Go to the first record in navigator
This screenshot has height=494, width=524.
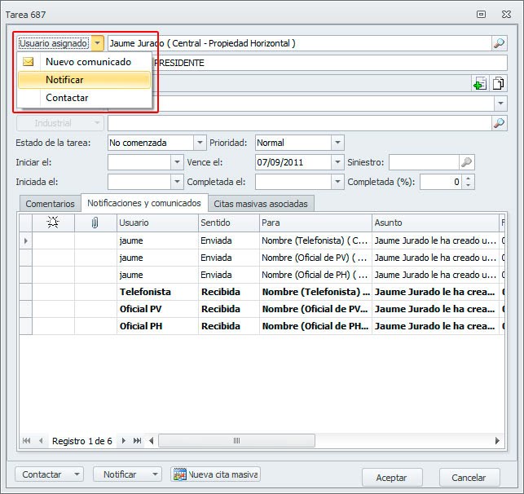click(x=27, y=441)
